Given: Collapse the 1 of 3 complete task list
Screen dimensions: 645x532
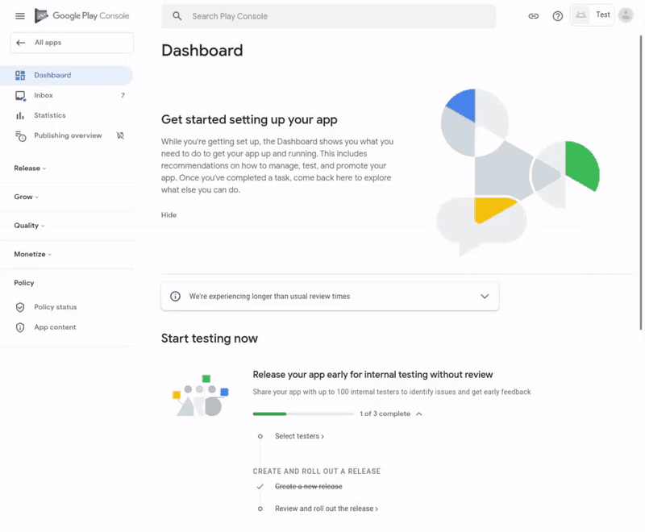Looking at the screenshot, I should (x=420, y=413).
